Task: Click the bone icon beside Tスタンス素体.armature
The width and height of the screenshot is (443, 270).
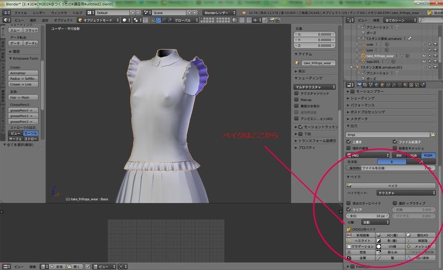Action: point(410,38)
